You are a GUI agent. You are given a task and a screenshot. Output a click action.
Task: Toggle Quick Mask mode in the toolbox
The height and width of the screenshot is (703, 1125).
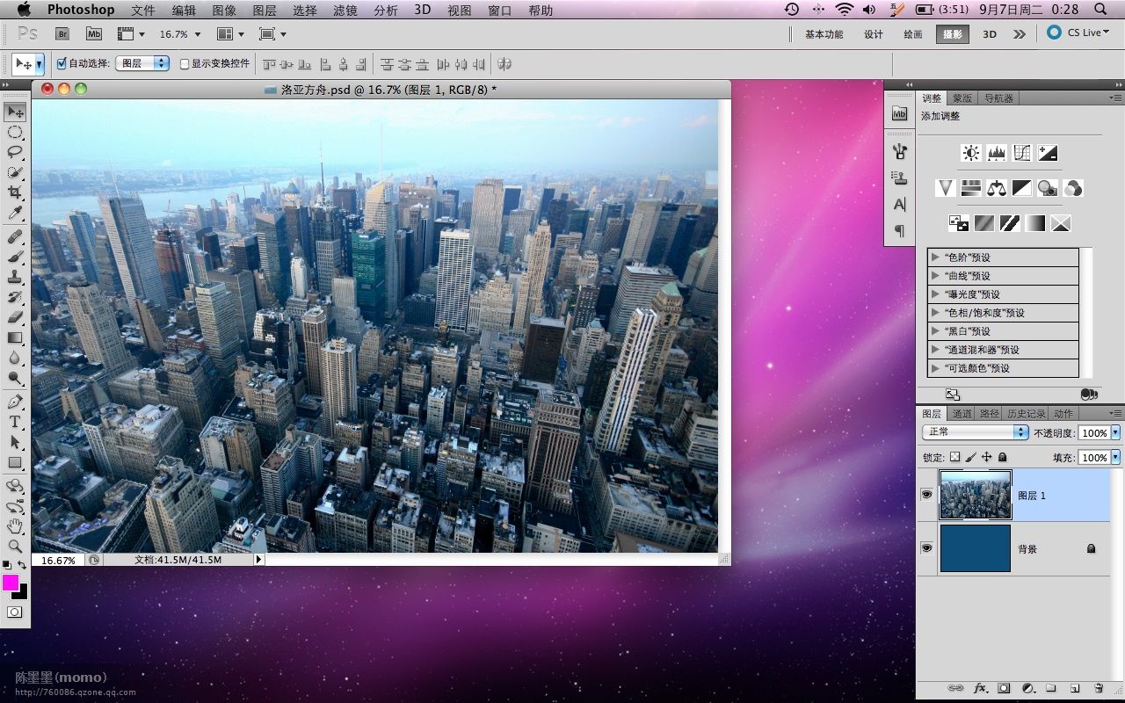[x=15, y=612]
